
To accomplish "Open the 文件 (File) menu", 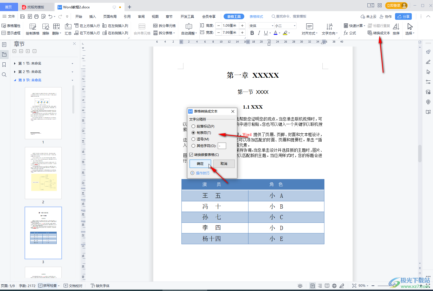I will [x=9, y=16].
